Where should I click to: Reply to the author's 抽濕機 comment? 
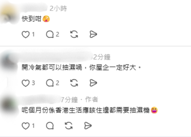pyautogui.click(x=50, y=126)
